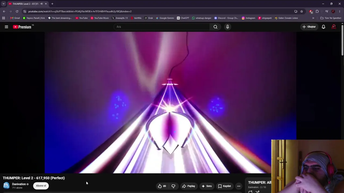View site information icon in address bar
This screenshot has height=193, width=344.
[25, 11]
